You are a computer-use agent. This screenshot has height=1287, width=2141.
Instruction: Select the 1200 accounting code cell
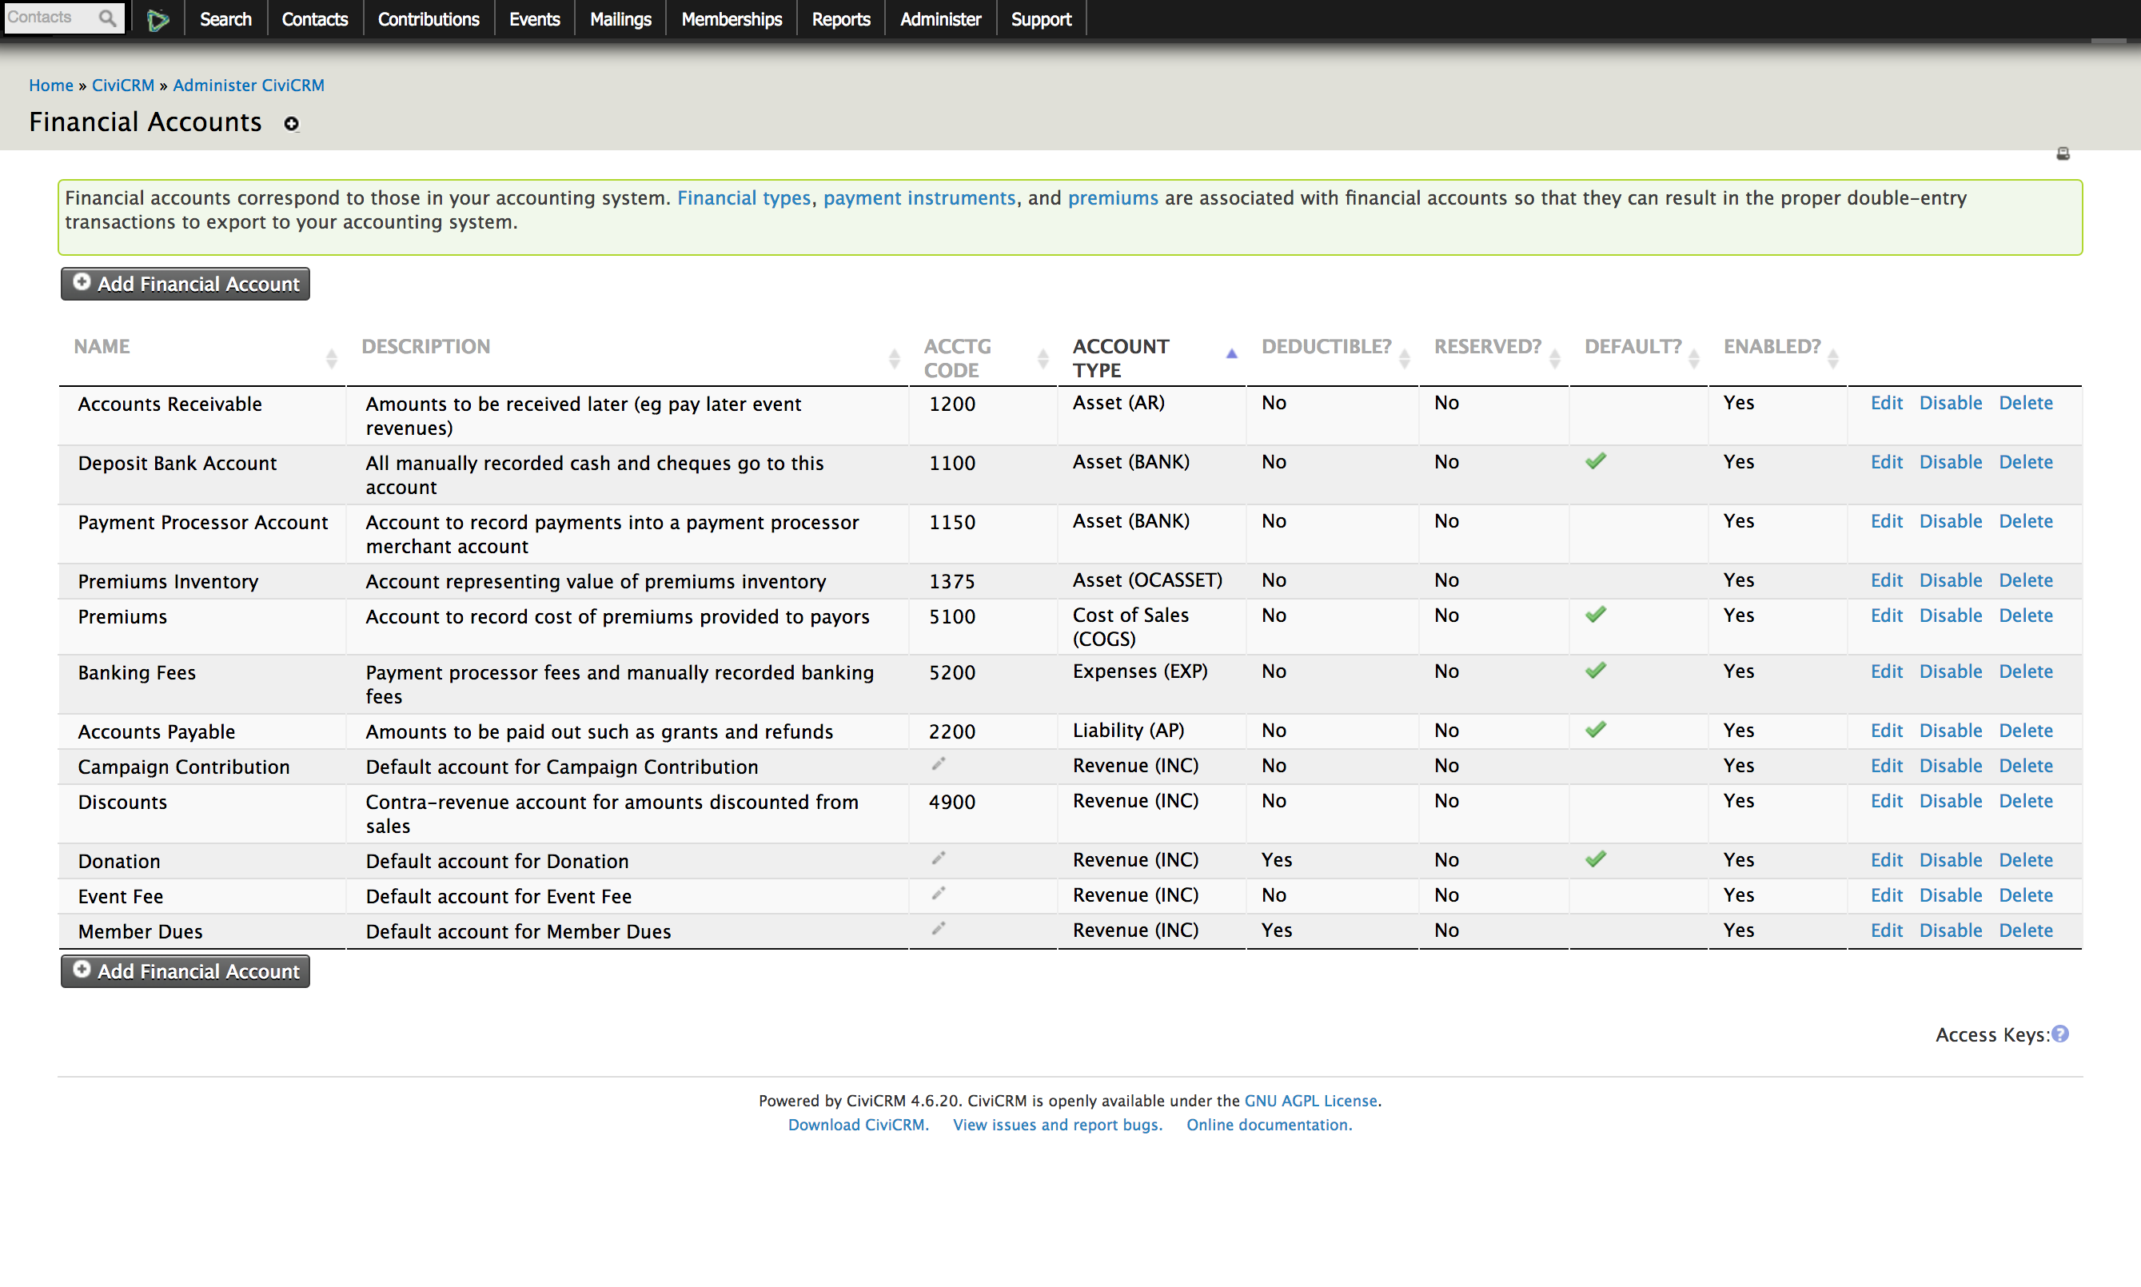pyautogui.click(x=983, y=416)
